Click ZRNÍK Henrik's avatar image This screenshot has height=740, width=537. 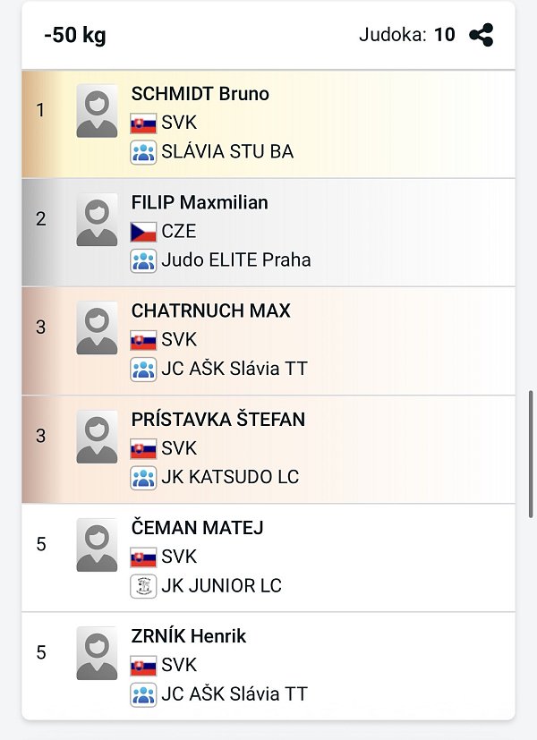pyautogui.click(x=97, y=653)
